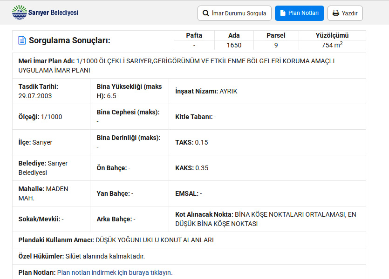Select Arka Bahçe cell
The height and width of the screenshot is (279, 389).
click(x=130, y=219)
